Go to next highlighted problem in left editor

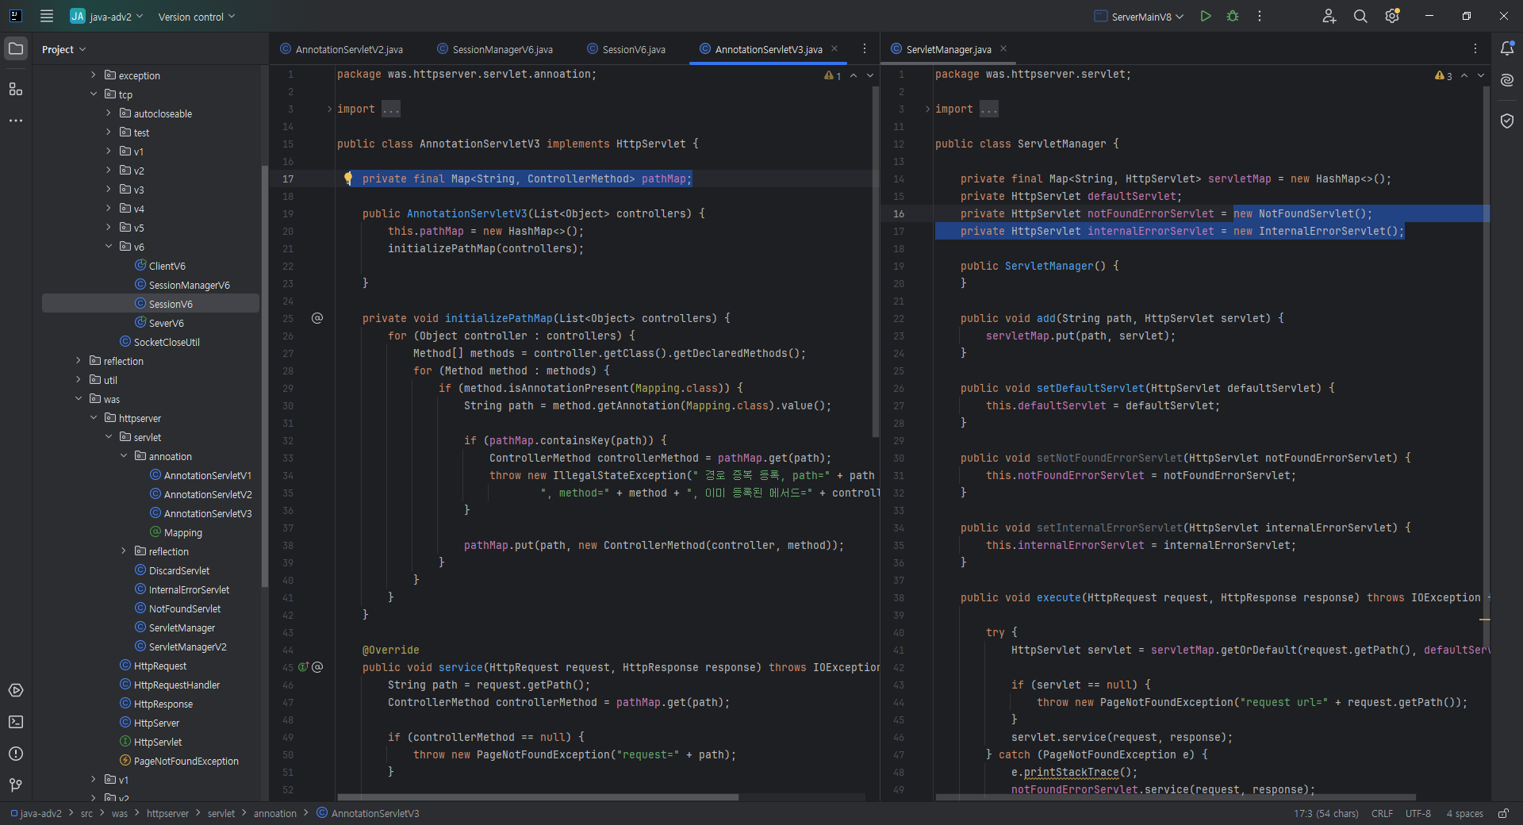[x=870, y=75]
